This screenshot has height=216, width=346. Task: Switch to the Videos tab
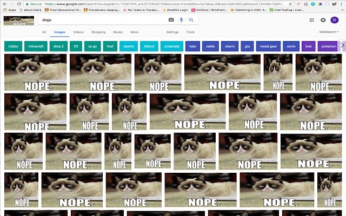[x=78, y=32]
